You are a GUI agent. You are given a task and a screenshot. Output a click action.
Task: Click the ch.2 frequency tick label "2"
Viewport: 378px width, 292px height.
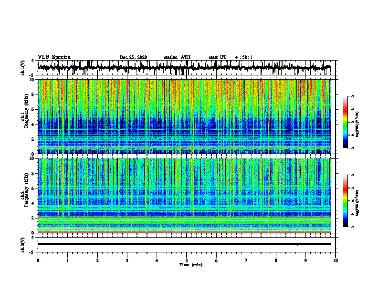click(34, 218)
